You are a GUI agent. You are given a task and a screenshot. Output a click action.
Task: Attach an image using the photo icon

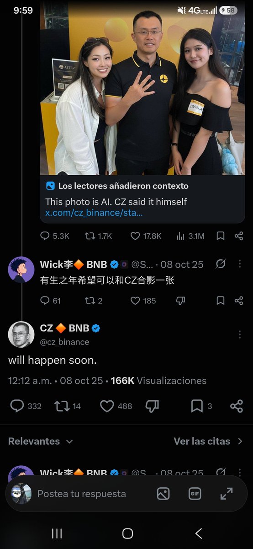pos(163,494)
